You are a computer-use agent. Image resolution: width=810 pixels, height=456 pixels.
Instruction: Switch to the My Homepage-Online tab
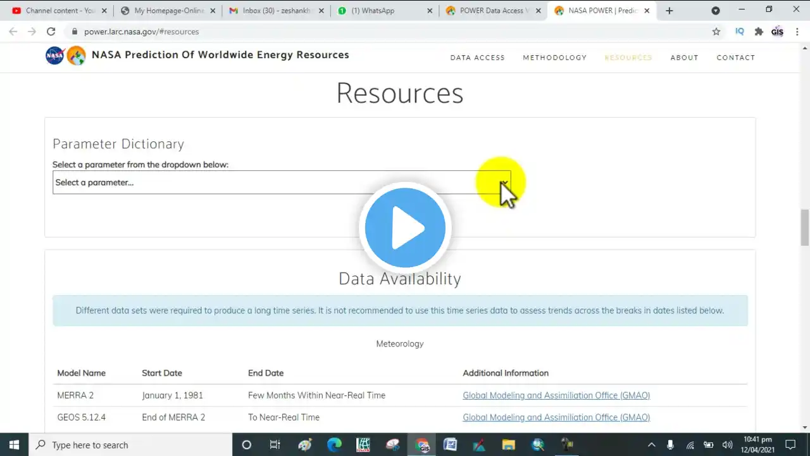tap(167, 11)
